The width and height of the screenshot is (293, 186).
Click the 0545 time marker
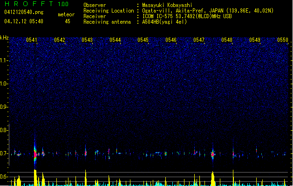[x=143, y=40]
